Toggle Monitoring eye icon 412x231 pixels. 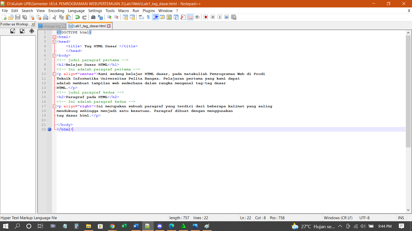[x=197, y=17]
